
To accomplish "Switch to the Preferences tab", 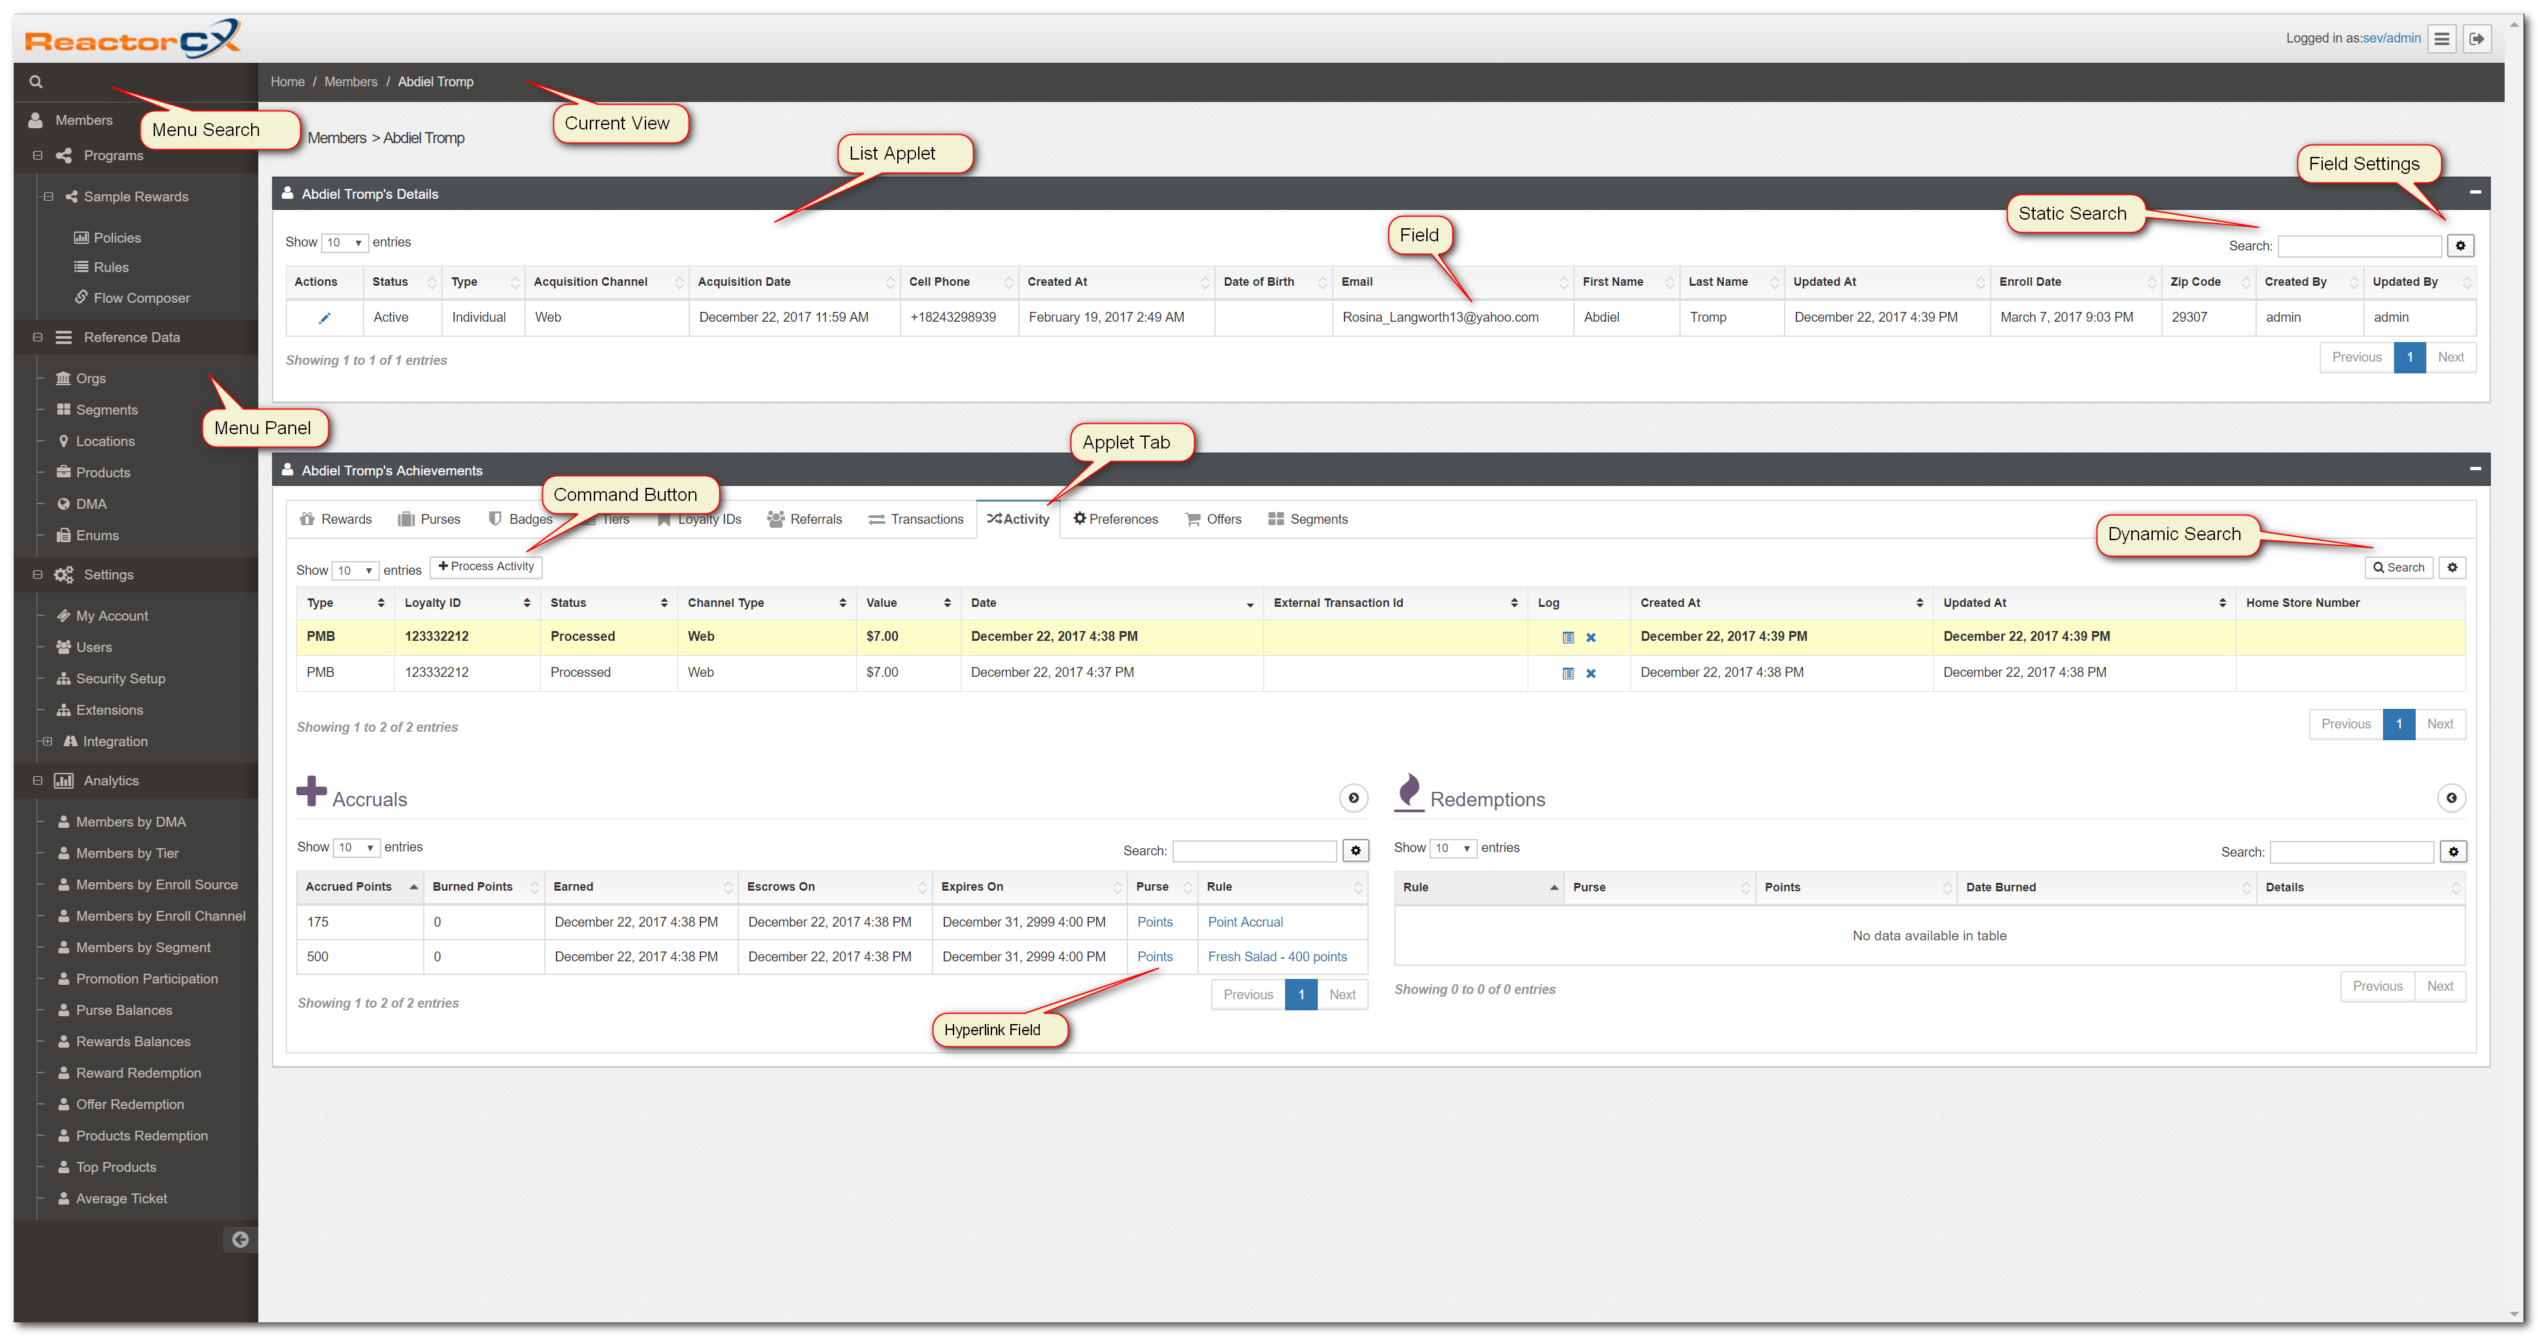I will (x=1115, y=519).
